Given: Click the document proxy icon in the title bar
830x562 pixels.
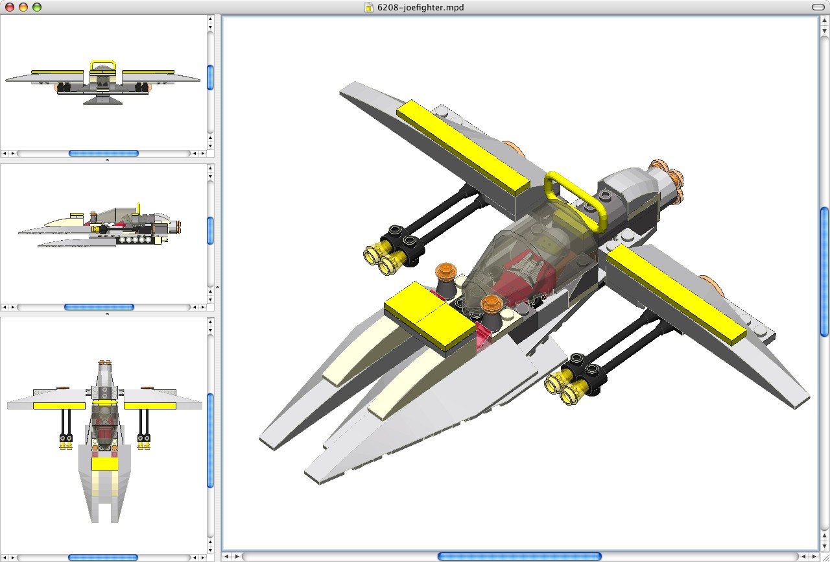Looking at the screenshot, I should (x=368, y=8).
